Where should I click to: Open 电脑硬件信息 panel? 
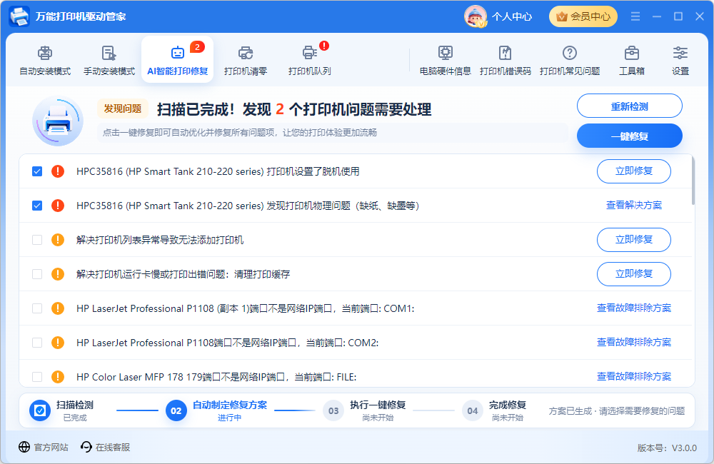tap(445, 60)
